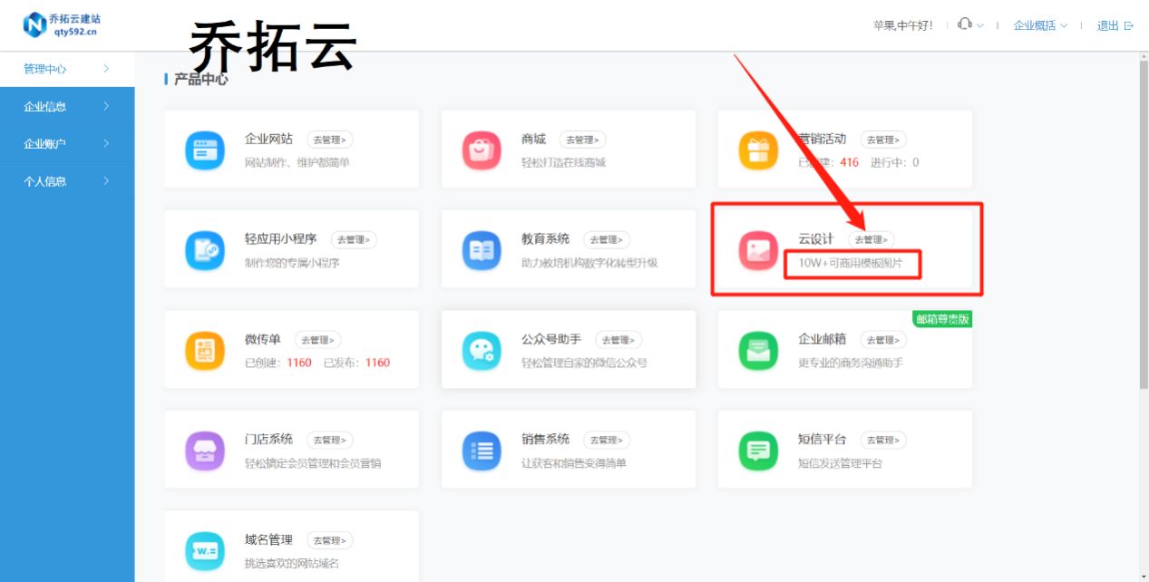This screenshot has width=1149, height=582.
Task: Click the headset customer service icon
Action: pyautogui.click(x=965, y=24)
